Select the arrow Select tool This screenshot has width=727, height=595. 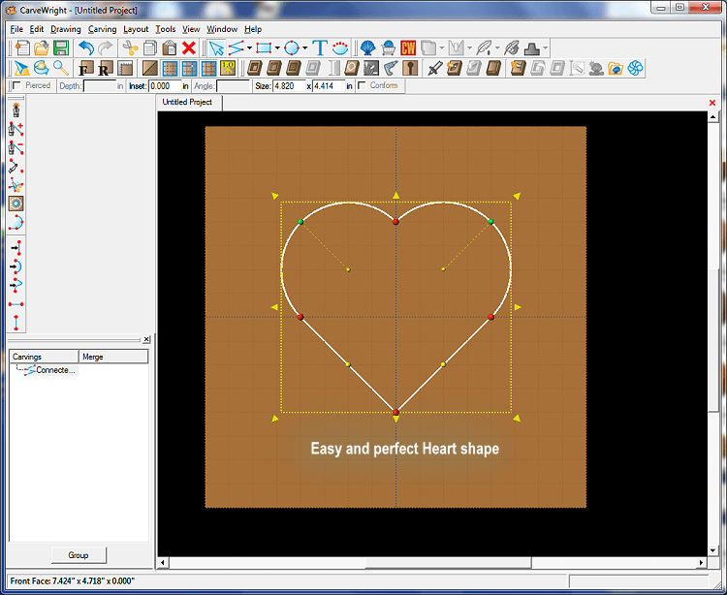(216, 47)
